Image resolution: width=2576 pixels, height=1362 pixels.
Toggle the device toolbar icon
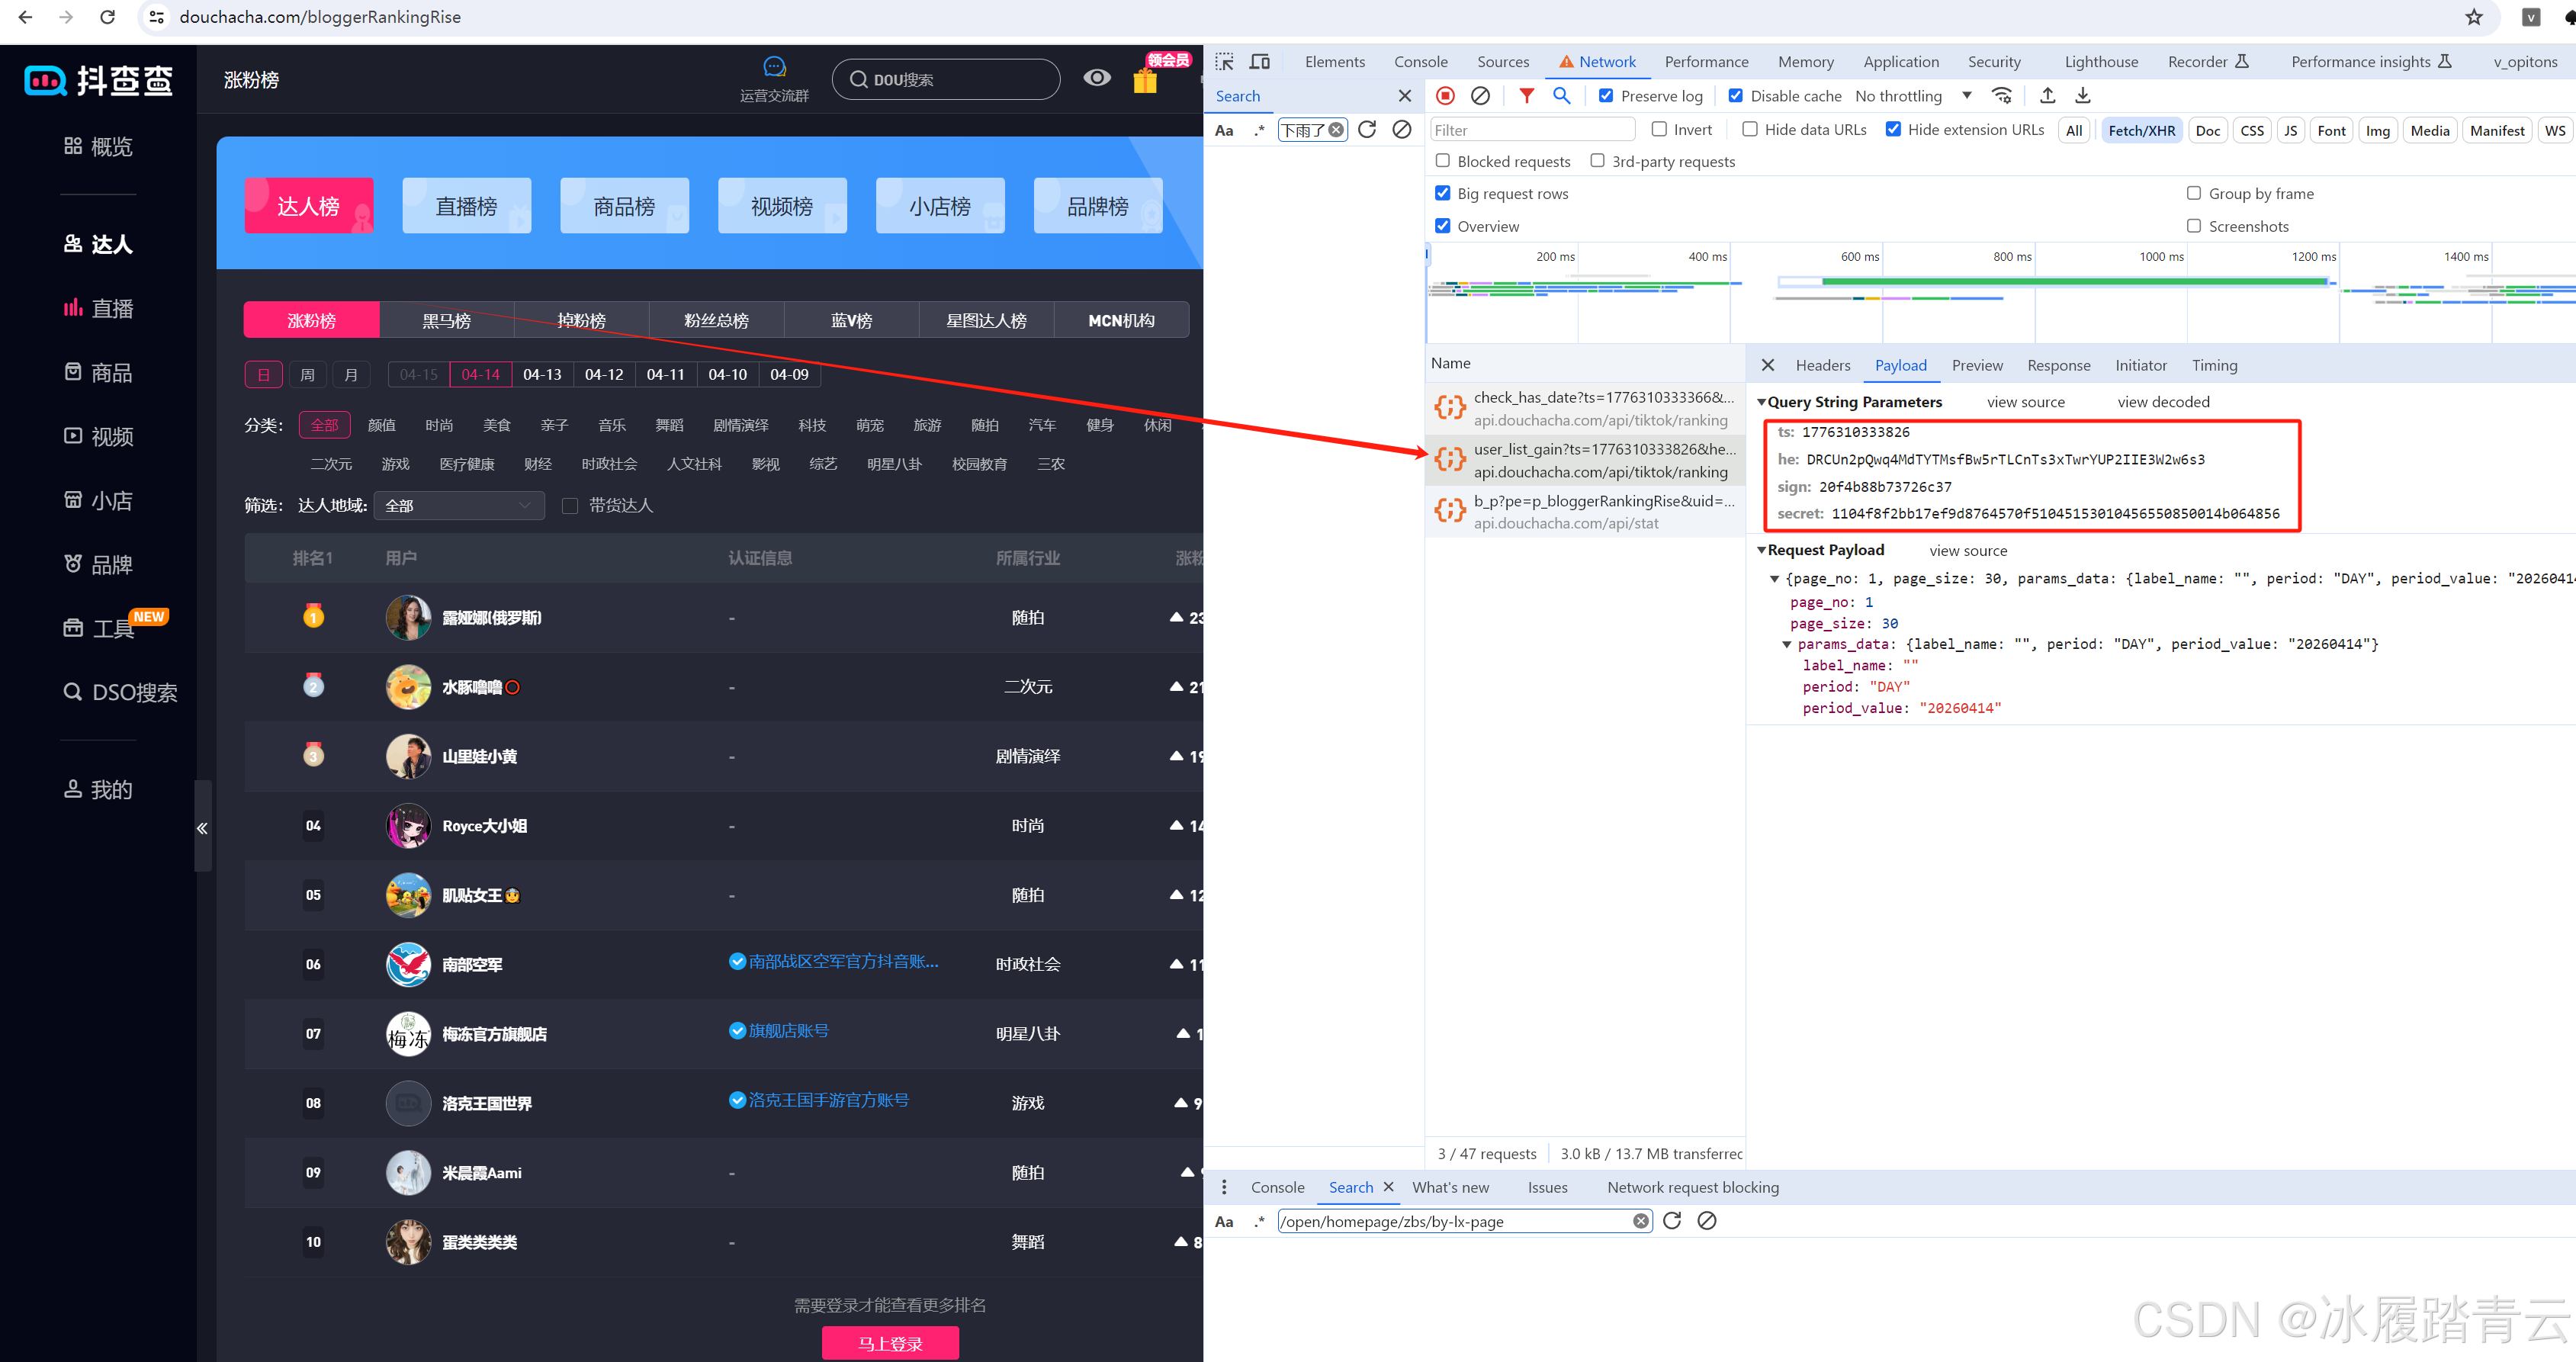pos(1260,62)
